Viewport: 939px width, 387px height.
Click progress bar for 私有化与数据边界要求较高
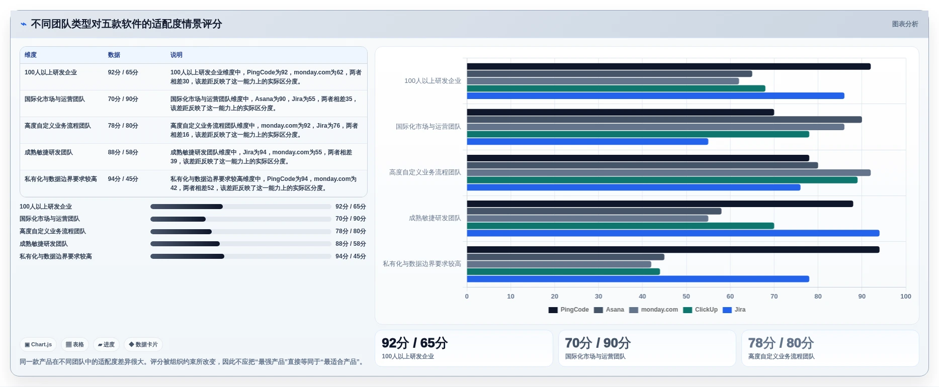coord(240,256)
